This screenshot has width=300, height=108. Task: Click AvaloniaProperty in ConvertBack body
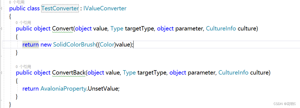coord(63,89)
